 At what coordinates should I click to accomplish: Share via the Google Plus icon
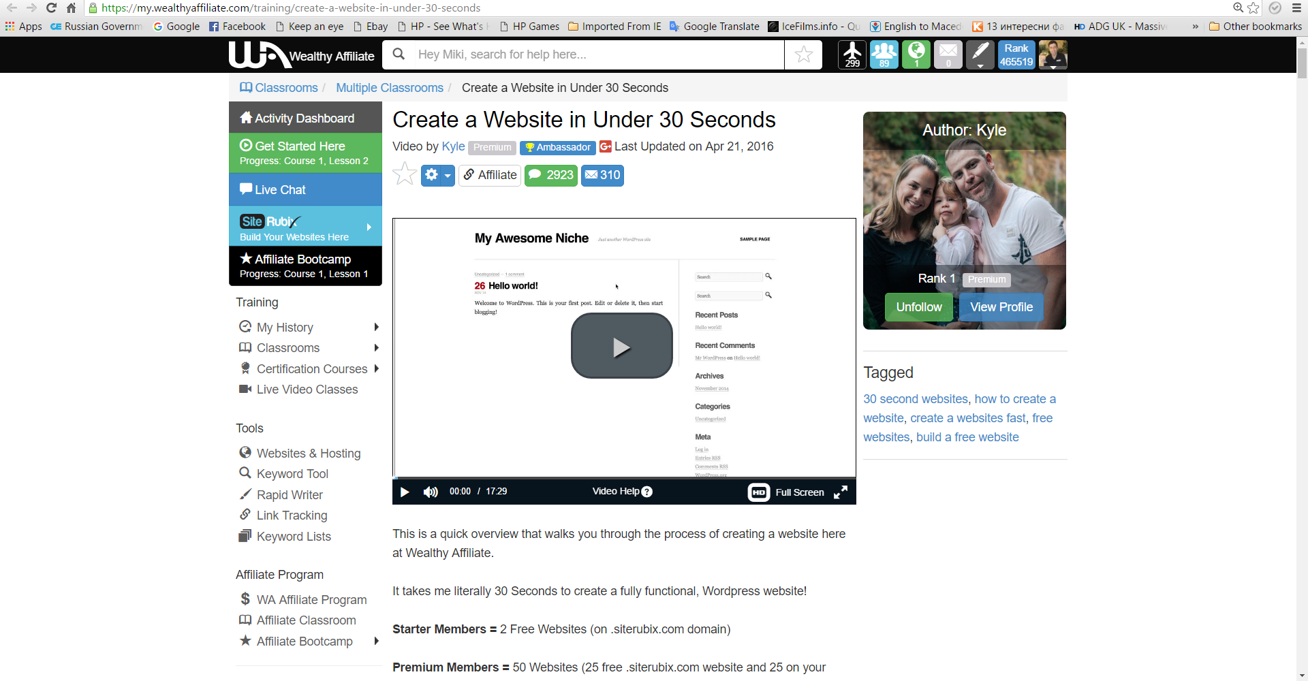[605, 146]
